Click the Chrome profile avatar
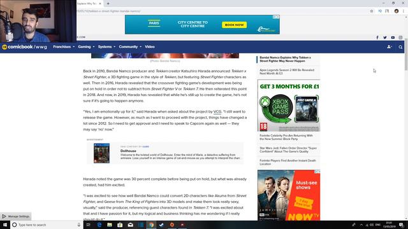The height and width of the screenshot is (229, 408). (397, 11)
